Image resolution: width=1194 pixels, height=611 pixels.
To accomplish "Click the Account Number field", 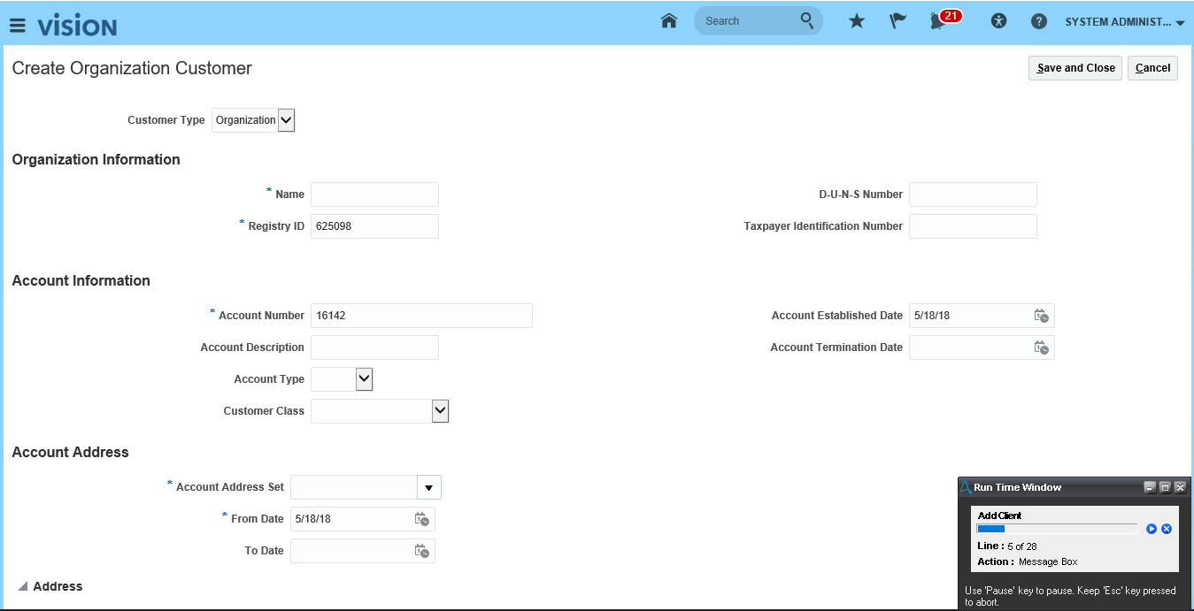I will (421, 316).
